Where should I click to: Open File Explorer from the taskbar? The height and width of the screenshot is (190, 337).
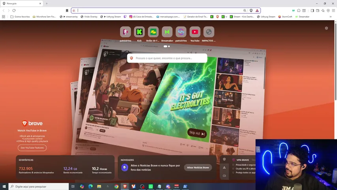pos(99,186)
